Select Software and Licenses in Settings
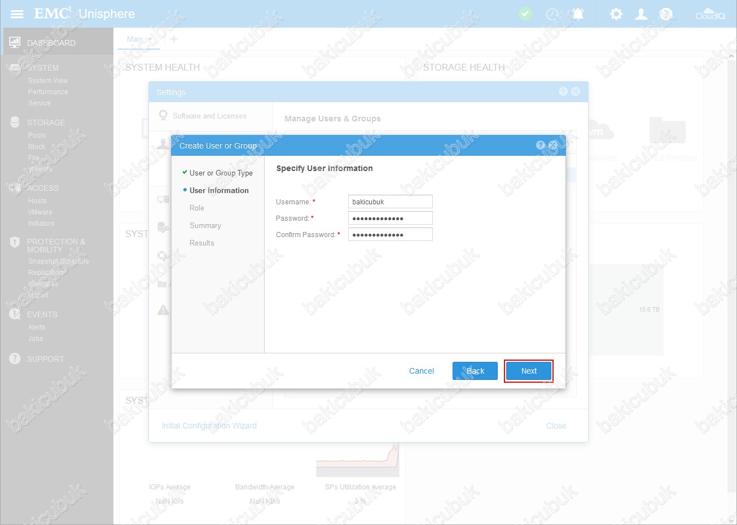Viewport: 737px width, 525px height. pyautogui.click(x=210, y=116)
